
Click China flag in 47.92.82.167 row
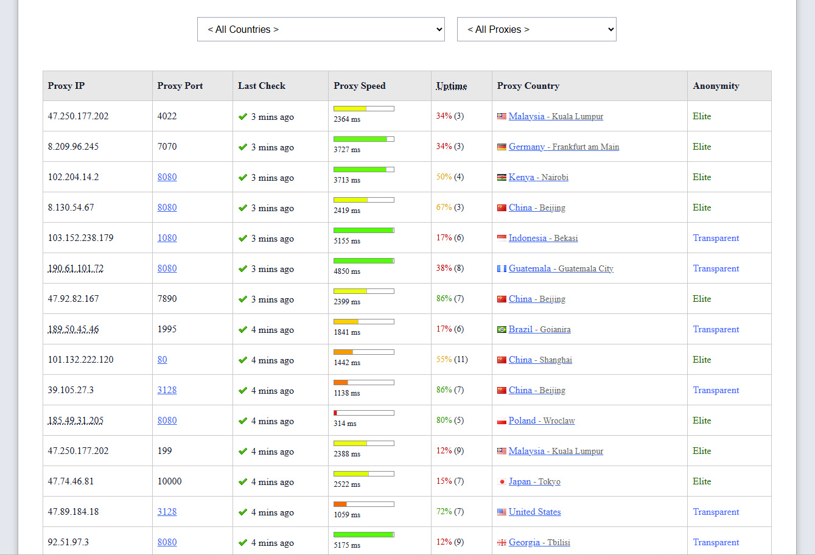[x=502, y=299]
